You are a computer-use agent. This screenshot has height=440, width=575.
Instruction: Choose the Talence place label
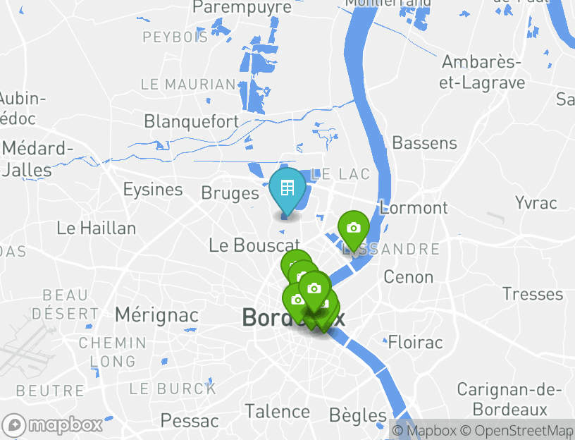[x=277, y=411]
